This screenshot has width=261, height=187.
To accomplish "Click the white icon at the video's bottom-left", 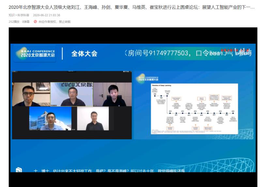I will pyautogui.click(x=19, y=169).
